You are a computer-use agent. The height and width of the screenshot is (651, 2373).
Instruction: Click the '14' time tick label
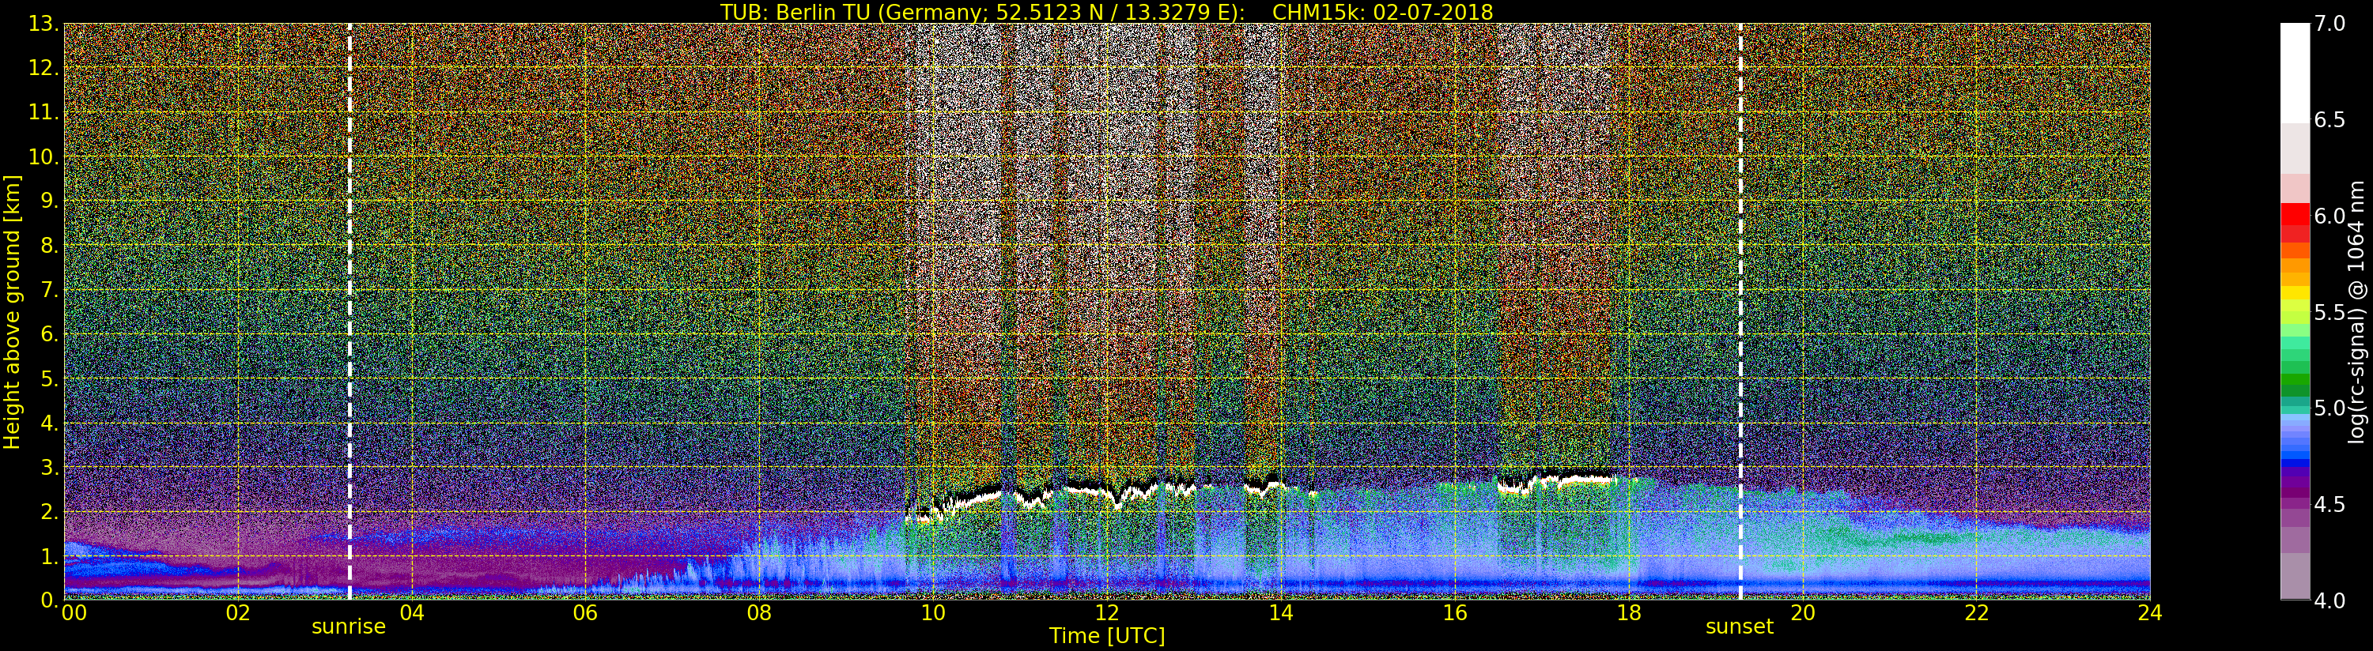click(x=1280, y=612)
